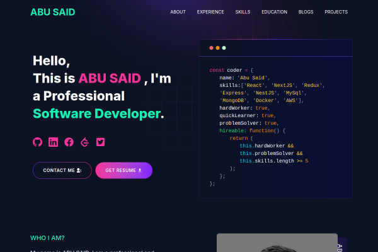The image size is (378, 252).
Task: Open the LinkedIn profile icon
Action: (x=54, y=142)
